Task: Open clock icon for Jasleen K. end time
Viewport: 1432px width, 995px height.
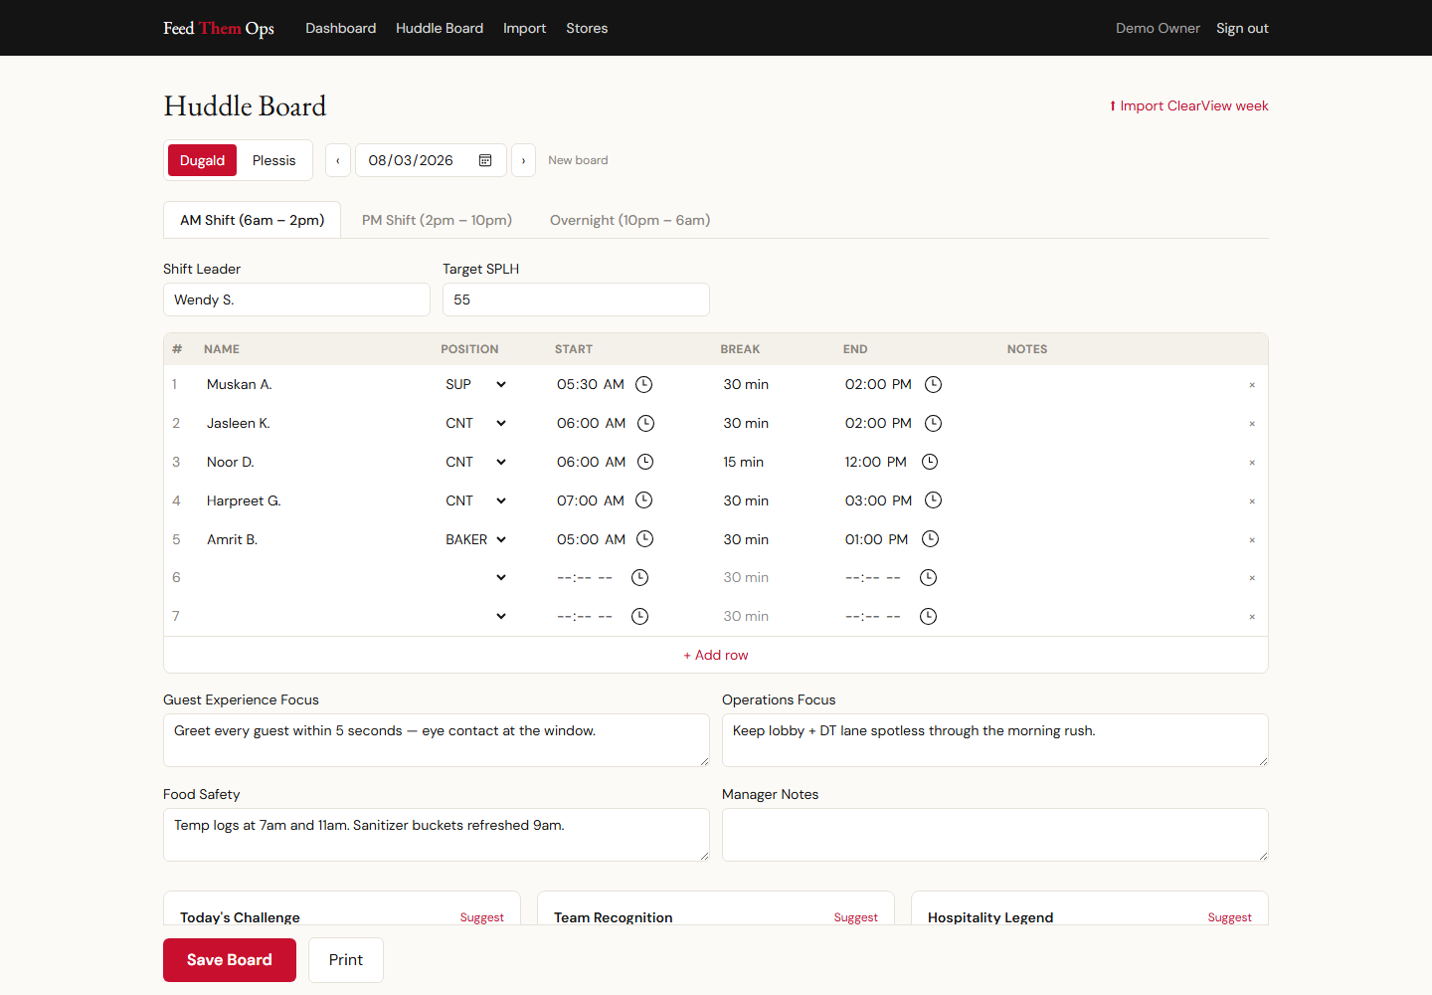Action: point(933,423)
